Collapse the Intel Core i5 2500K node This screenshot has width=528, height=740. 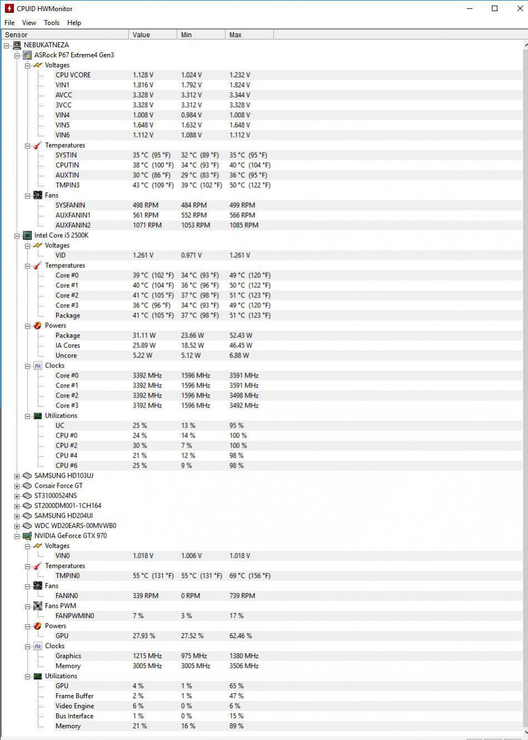pos(17,236)
